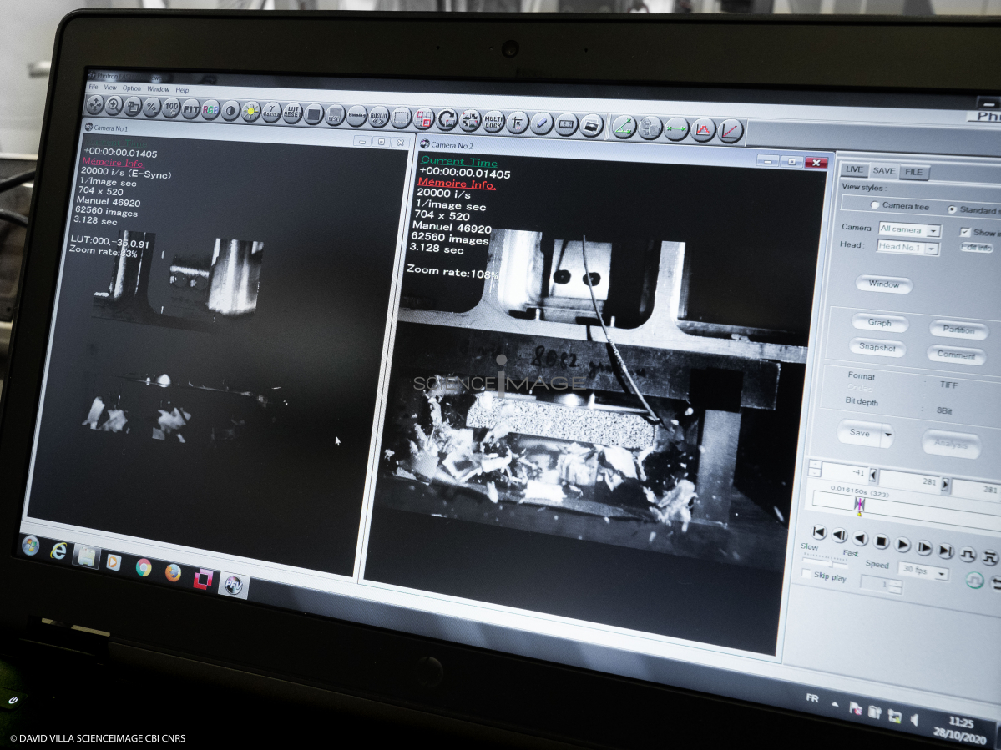The height and width of the screenshot is (750, 1001).
Task: Toggle the RGB color display icon
Action: click(210, 109)
